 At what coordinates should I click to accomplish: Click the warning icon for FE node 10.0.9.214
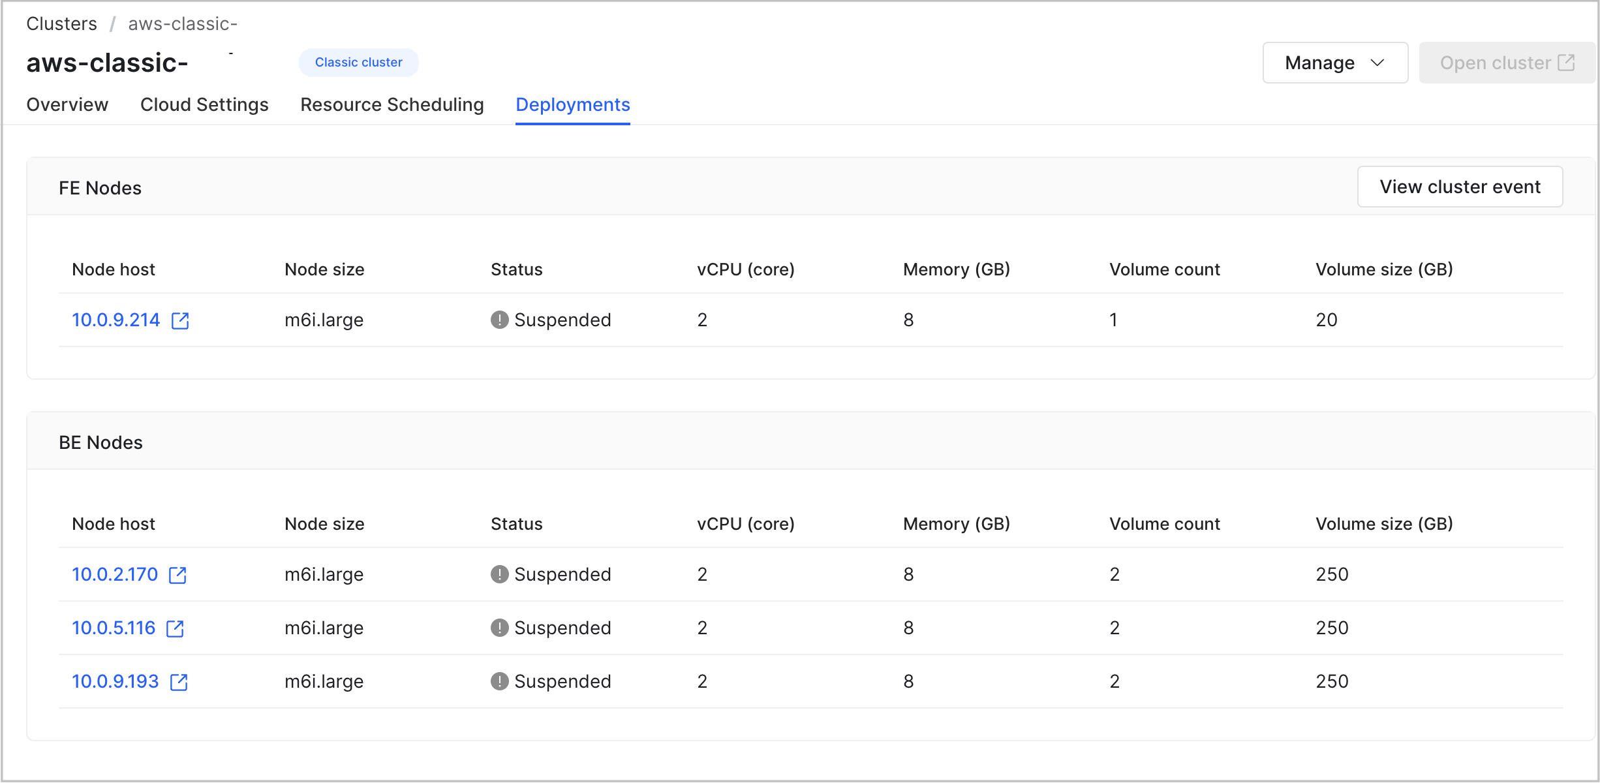coord(499,320)
